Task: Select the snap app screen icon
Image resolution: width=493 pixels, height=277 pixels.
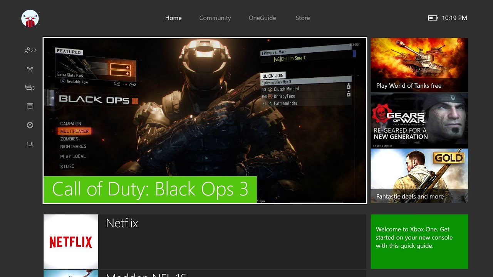Action: 30,144
